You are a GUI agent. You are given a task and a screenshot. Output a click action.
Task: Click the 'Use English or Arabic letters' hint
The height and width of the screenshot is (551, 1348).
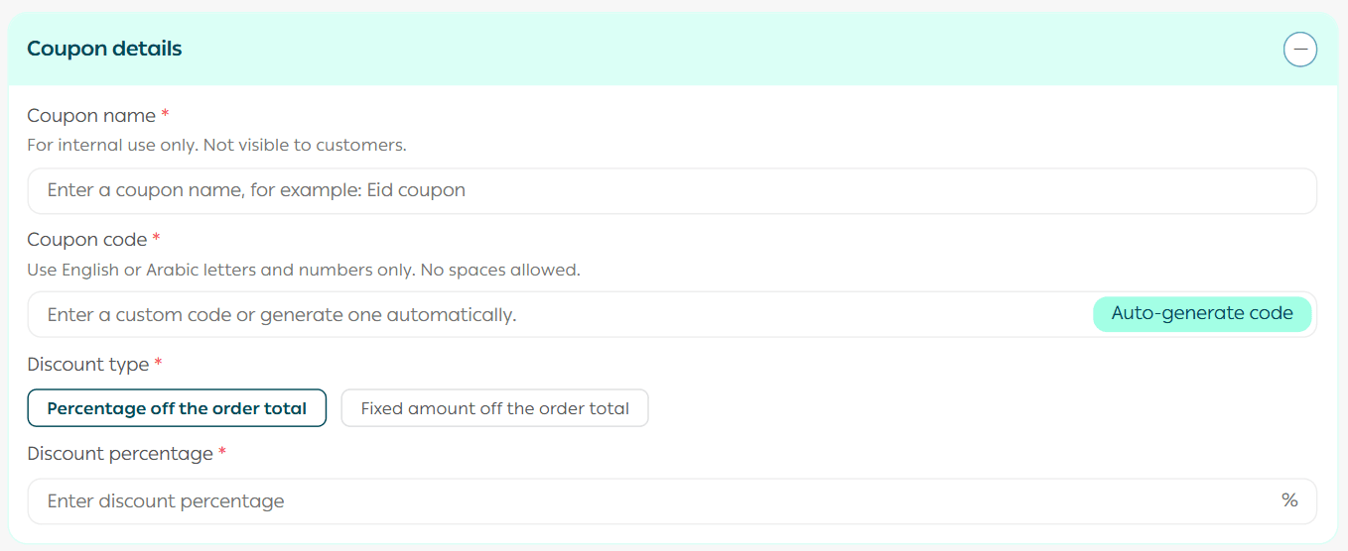(x=303, y=270)
